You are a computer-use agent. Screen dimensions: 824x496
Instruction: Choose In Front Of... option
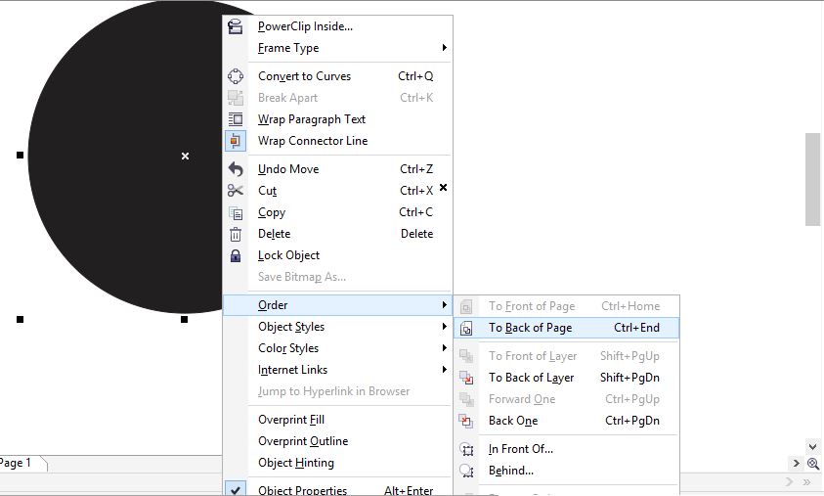[567, 449]
